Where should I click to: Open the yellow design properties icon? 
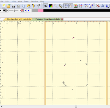point(76,6)
